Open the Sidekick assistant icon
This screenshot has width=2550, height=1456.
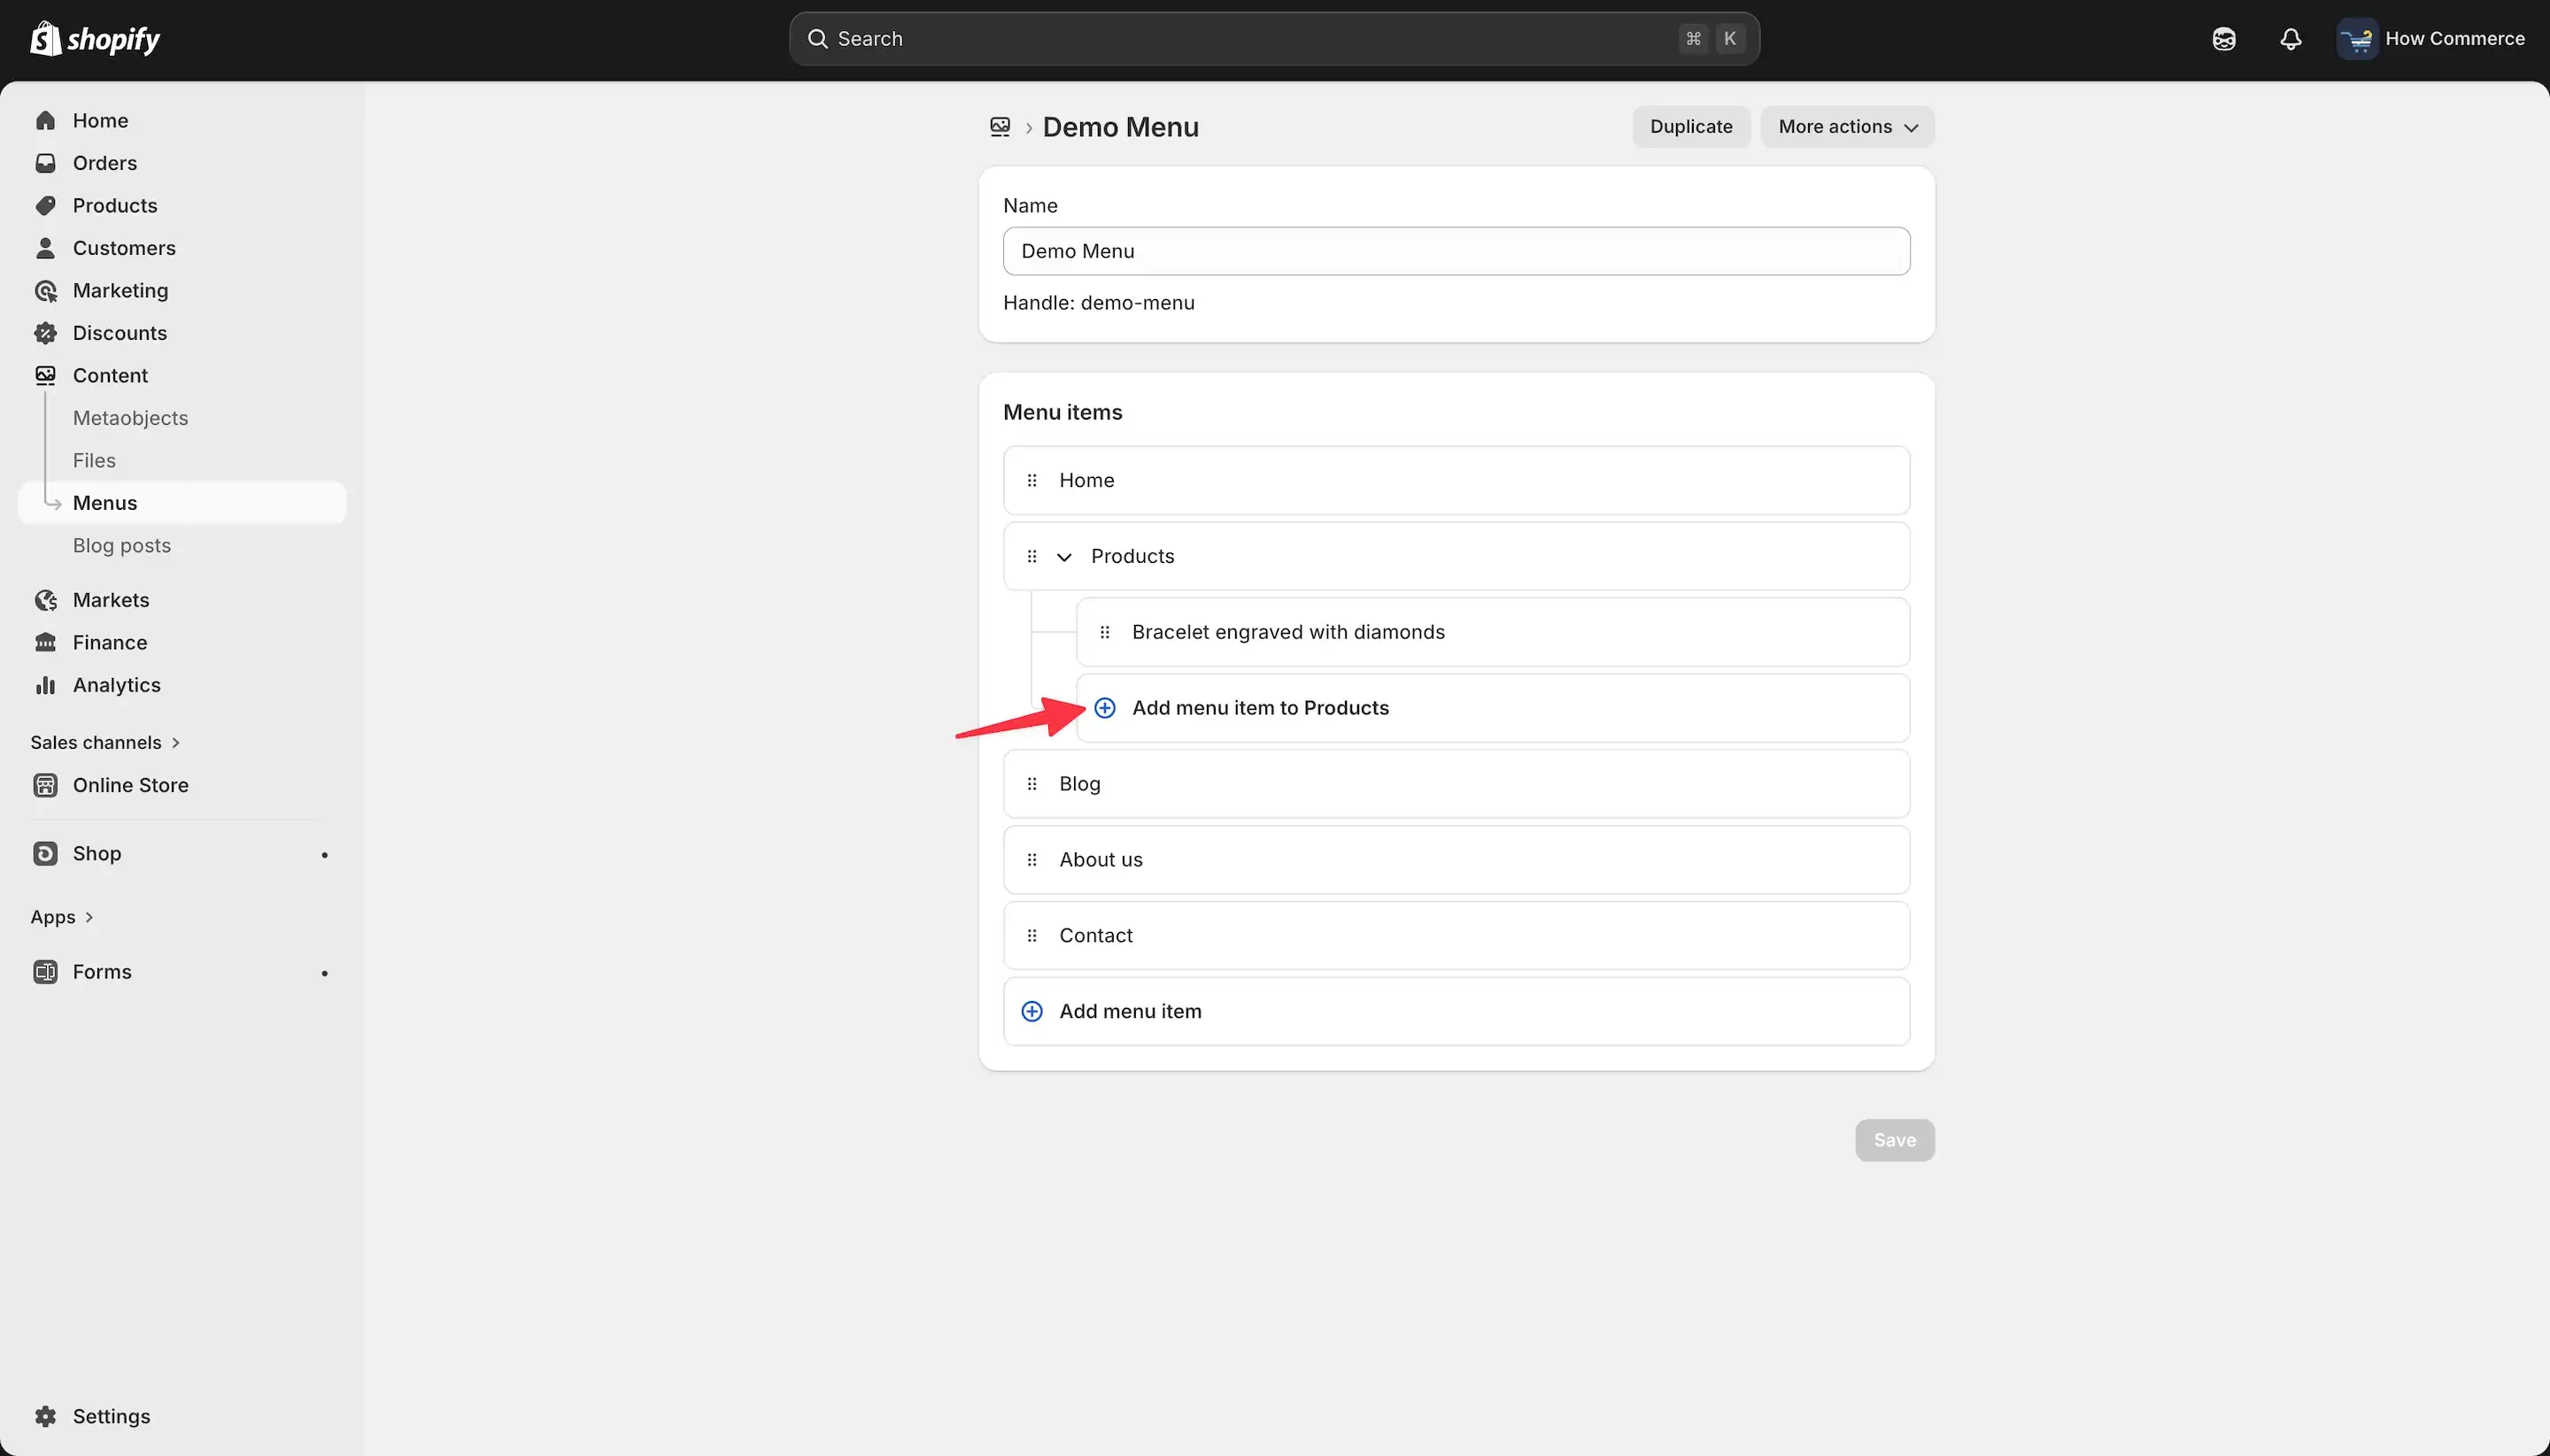(x=2223, y=39)
